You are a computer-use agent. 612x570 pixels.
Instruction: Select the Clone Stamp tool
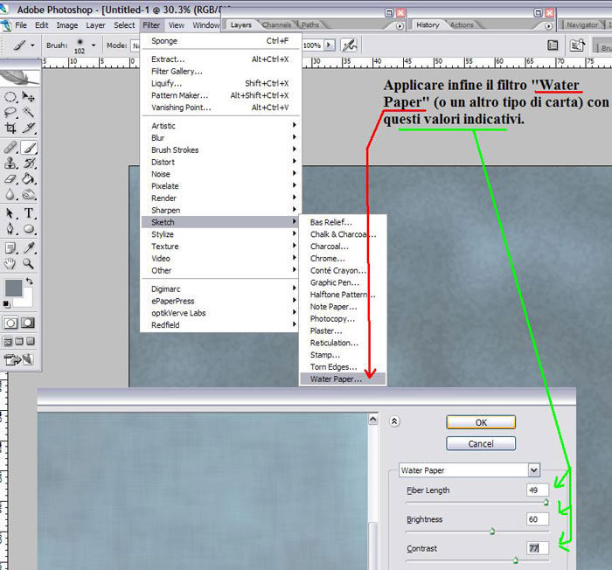[x=10, y=163]
